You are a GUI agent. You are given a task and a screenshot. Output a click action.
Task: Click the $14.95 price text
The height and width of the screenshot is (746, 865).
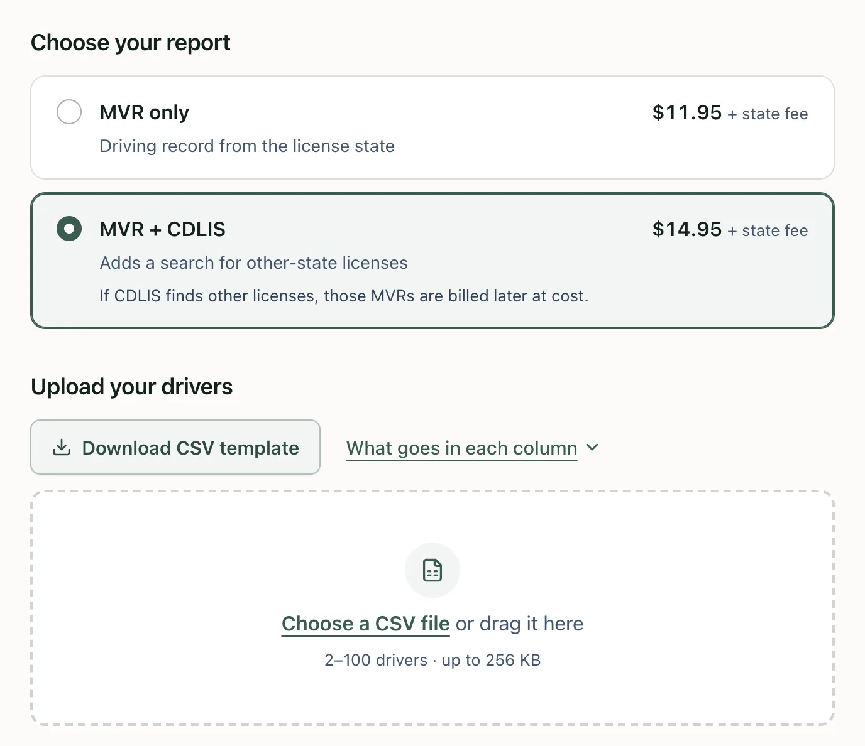687,229
